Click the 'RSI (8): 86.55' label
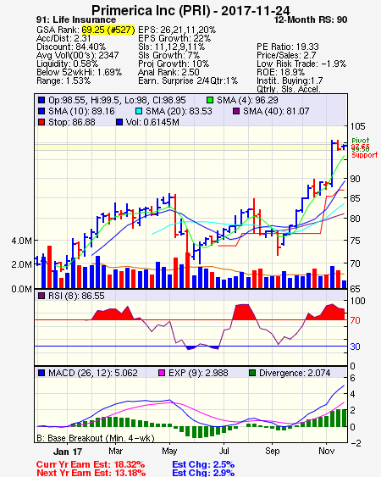The width and height of the screenshot is (381, 477). [76, 296]
